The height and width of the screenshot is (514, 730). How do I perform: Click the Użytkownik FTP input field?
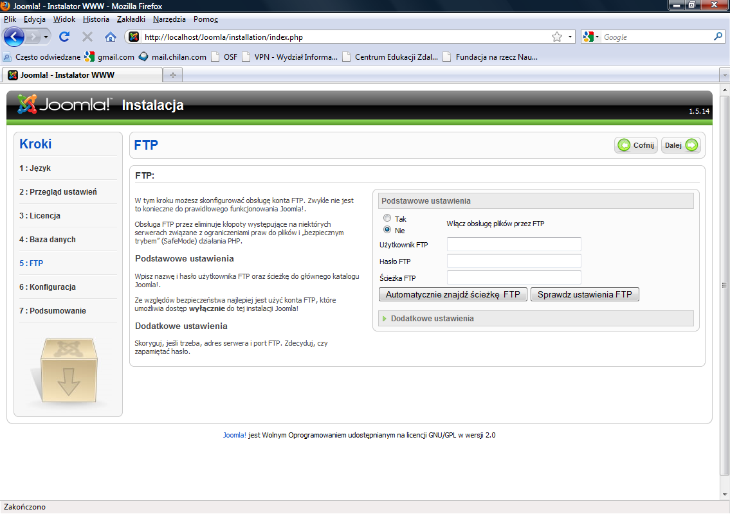[514, 244]
